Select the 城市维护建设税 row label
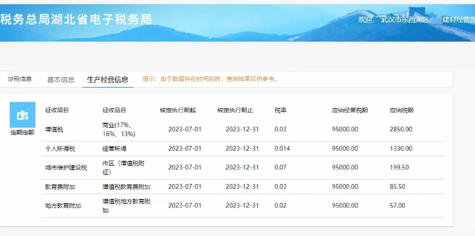Viewport: 475px width, 236px height. click(66, 168)
